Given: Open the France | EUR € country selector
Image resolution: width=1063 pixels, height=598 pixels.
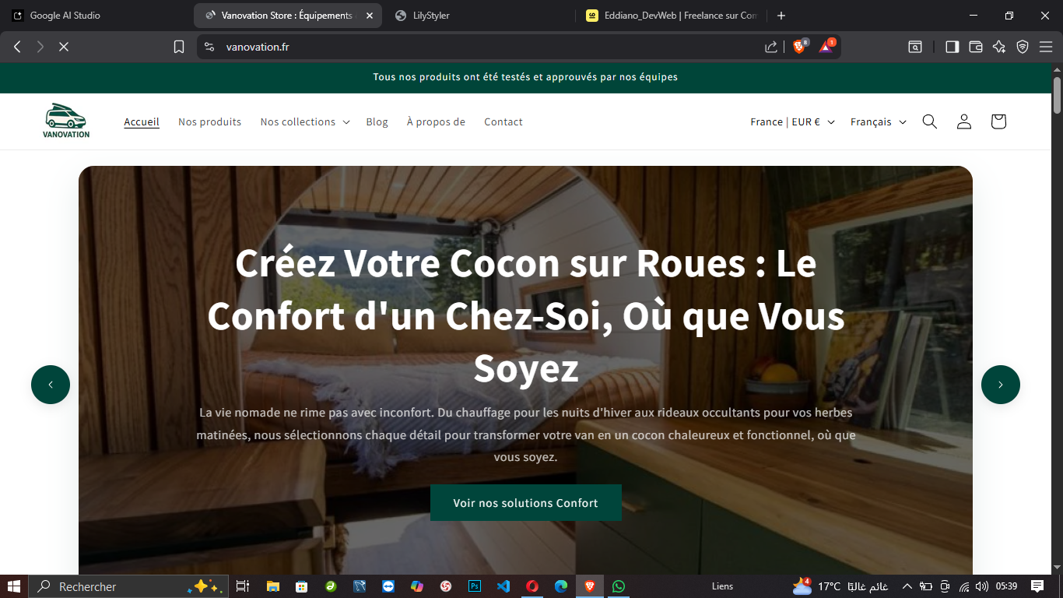Looking at the screenshot, I should click(x=792, y=121).
